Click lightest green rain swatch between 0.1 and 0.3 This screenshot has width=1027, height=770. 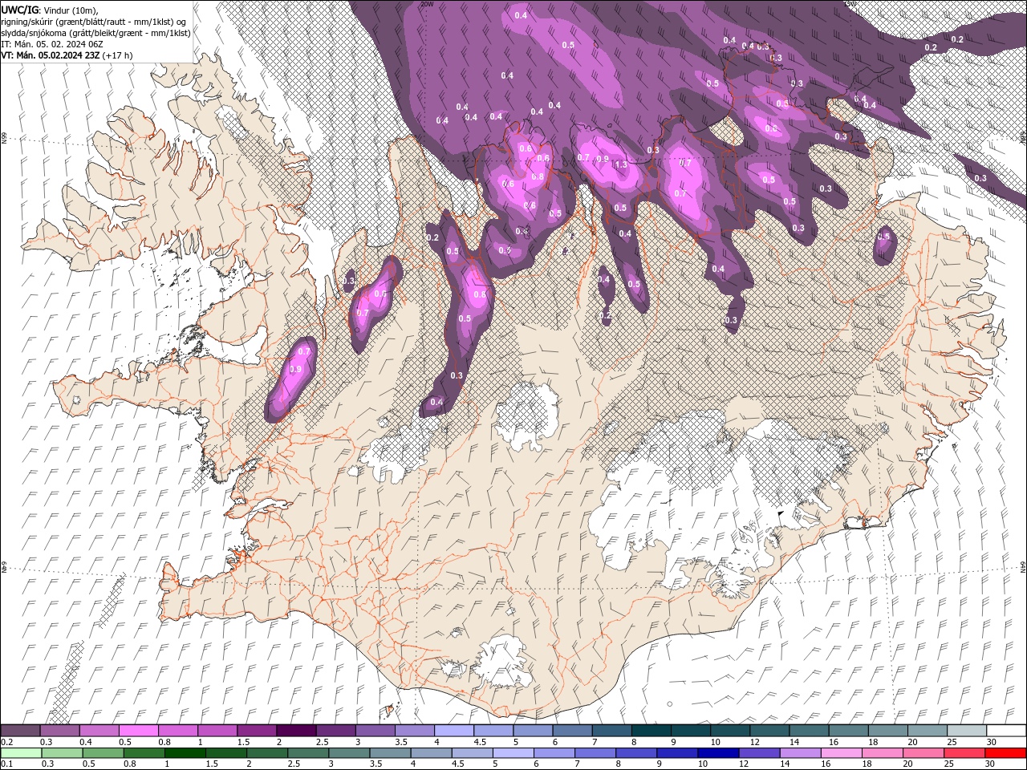[21, 753]
